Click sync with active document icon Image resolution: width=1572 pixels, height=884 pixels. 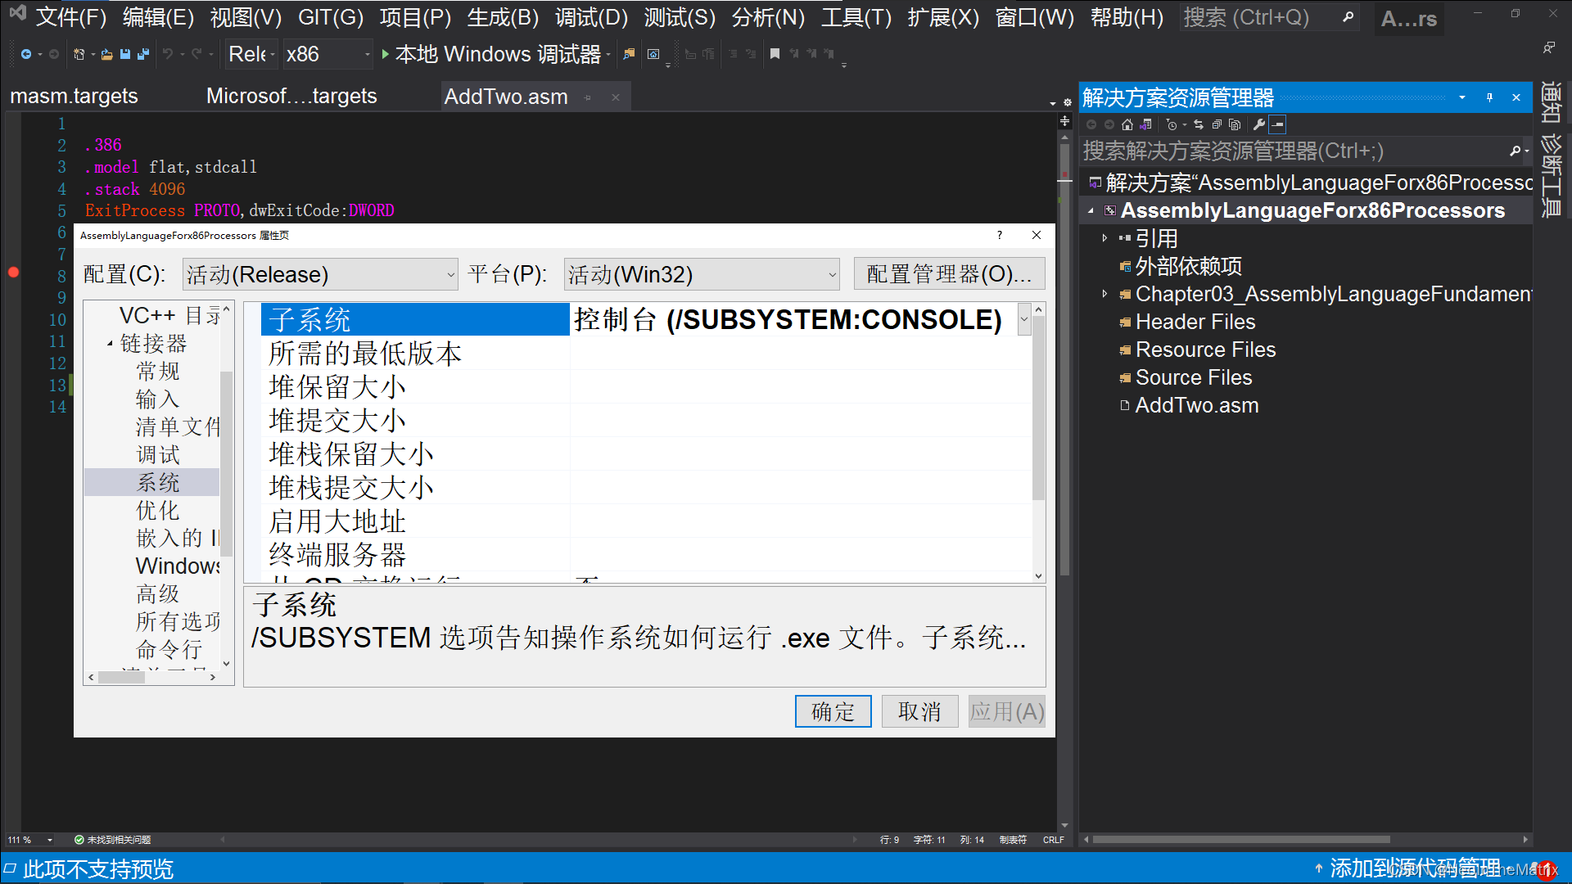point(1199,124)
